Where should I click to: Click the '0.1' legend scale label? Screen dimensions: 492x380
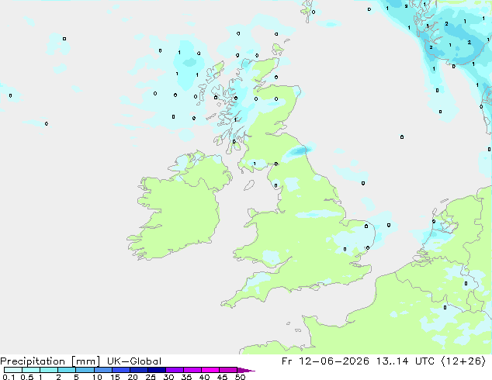coord(9,377)
